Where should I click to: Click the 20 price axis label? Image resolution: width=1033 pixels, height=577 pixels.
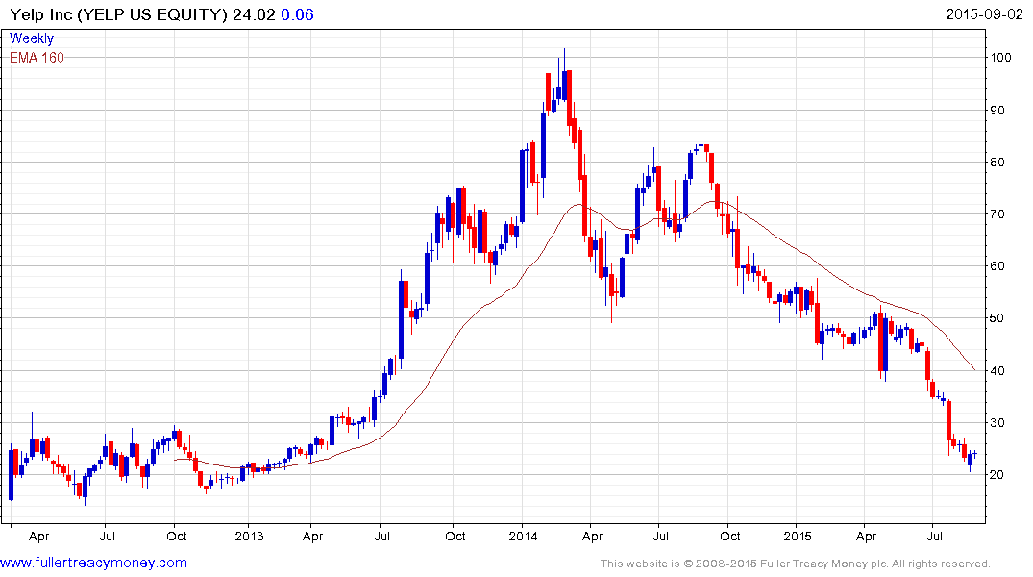pyautogui.click(x=997, y=475)
